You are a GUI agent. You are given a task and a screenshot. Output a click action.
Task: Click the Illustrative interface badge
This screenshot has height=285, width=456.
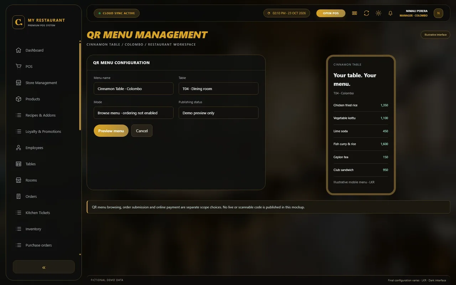(435, 35)
